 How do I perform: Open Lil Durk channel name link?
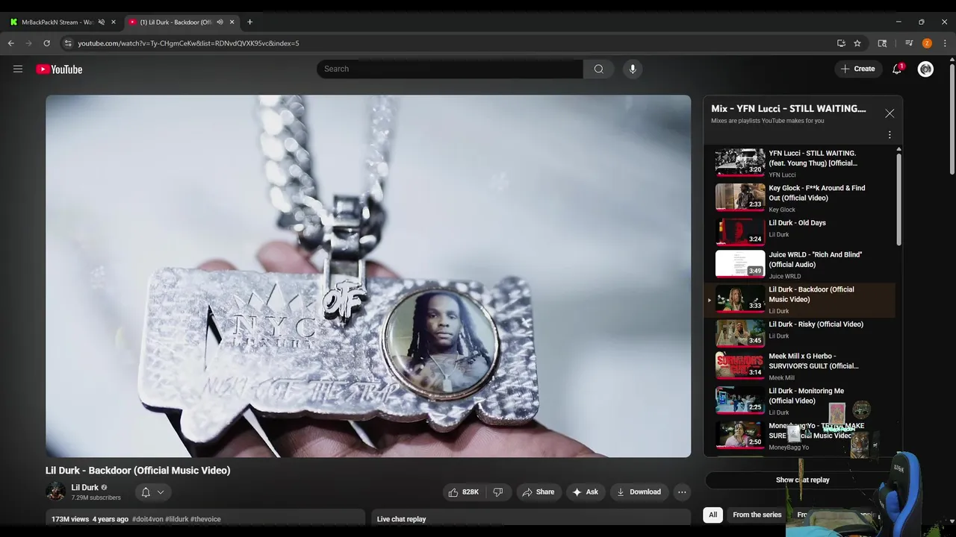84,487
